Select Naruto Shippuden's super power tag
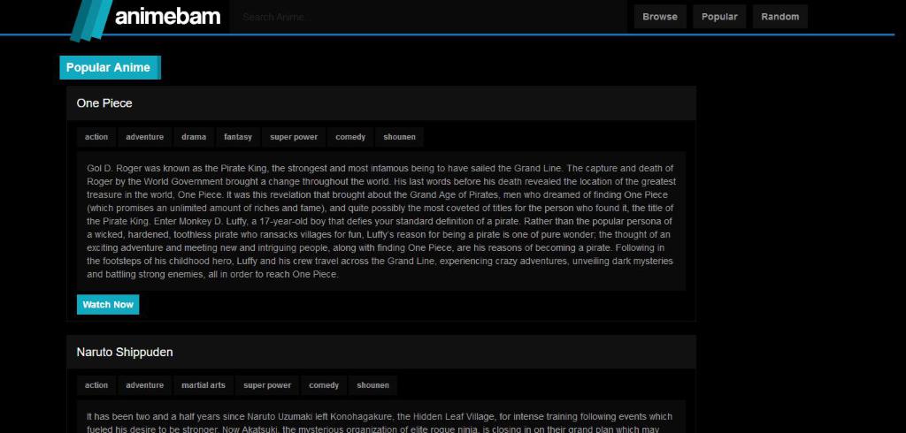 267,385
